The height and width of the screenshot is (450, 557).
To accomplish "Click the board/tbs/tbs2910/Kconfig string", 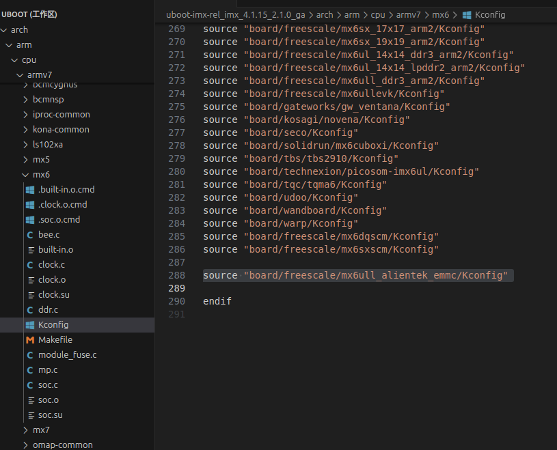I will click(321, 158).
